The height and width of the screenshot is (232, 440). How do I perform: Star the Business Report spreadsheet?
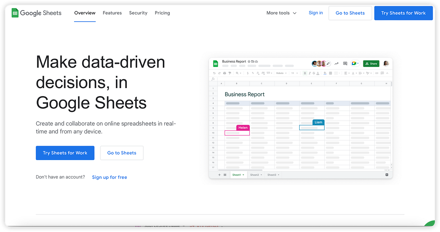click(x=248, y=62)
